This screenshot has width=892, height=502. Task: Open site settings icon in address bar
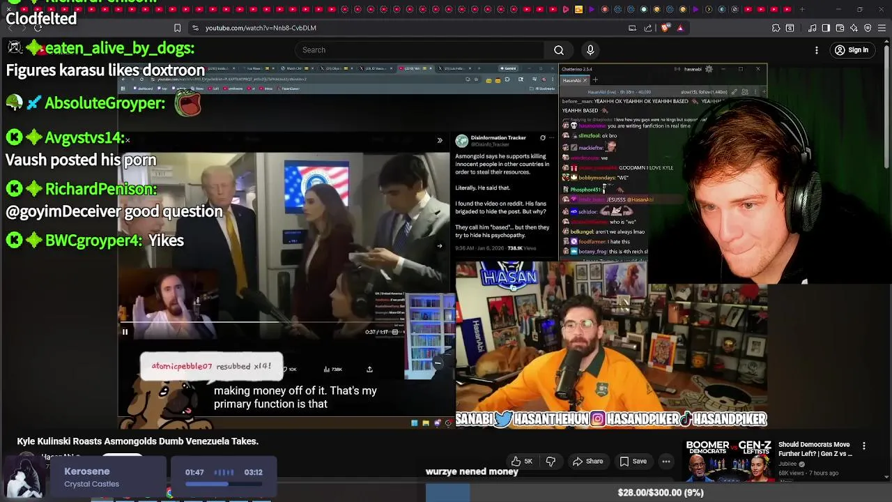[196, 28]
